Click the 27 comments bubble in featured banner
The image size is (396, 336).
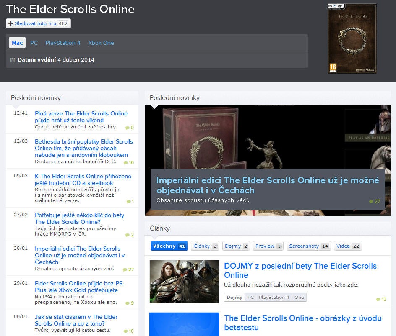coord(371,201)
